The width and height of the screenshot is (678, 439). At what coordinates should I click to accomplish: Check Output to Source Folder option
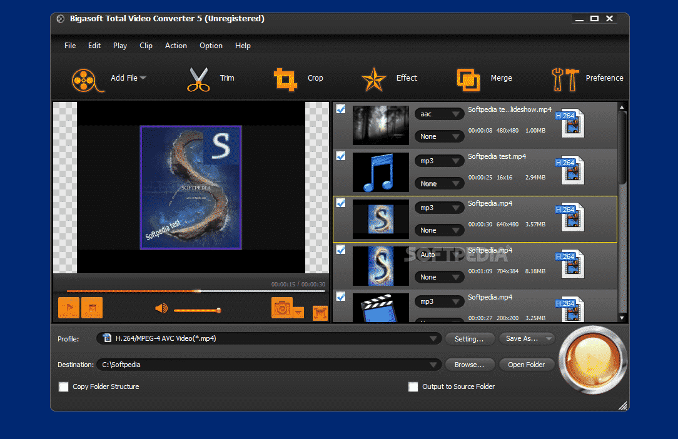tap(413, 387)
